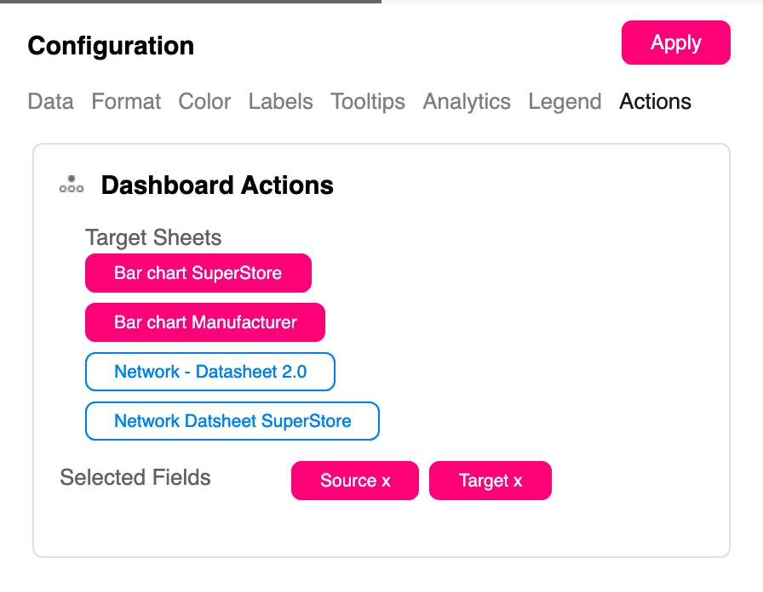Select the Actions tab
The height and width of the screenshot is (592, 763).
coord(655,102)
